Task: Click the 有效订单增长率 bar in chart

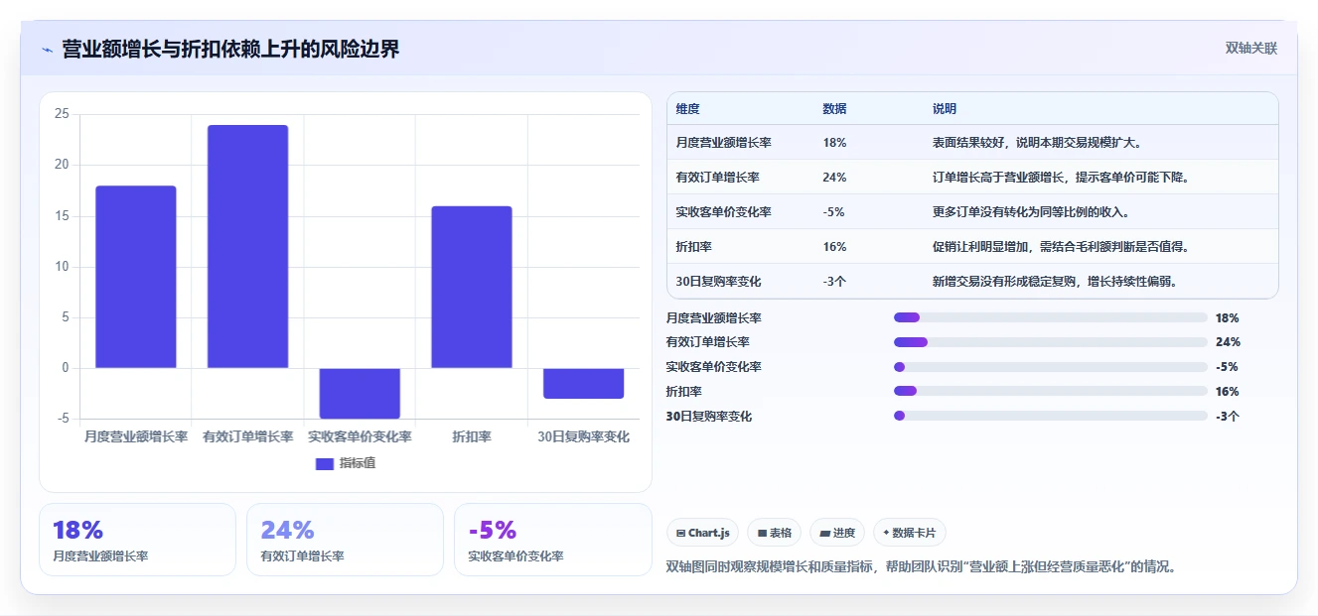Action: pos(247,246)
